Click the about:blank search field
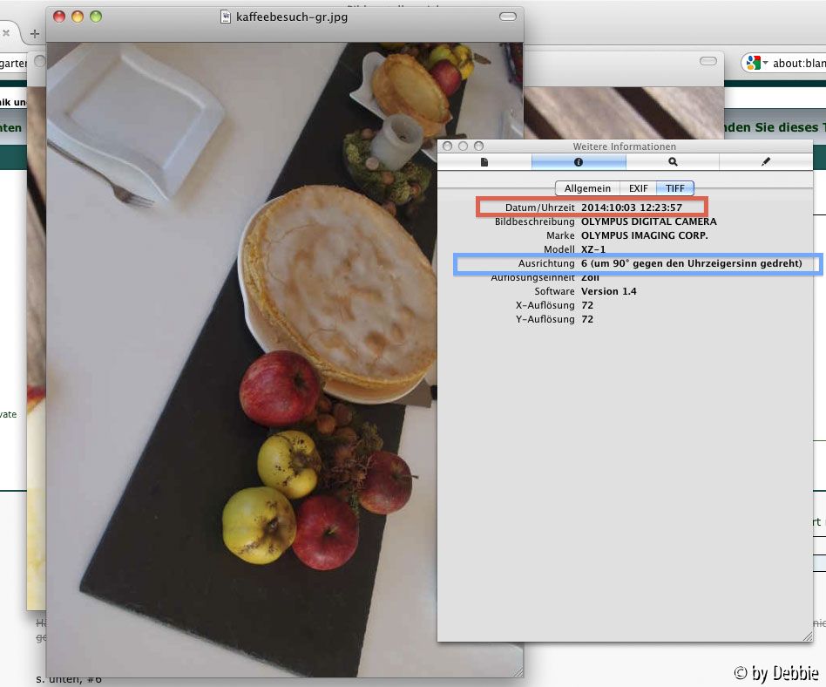 click(x=799, y=64)
